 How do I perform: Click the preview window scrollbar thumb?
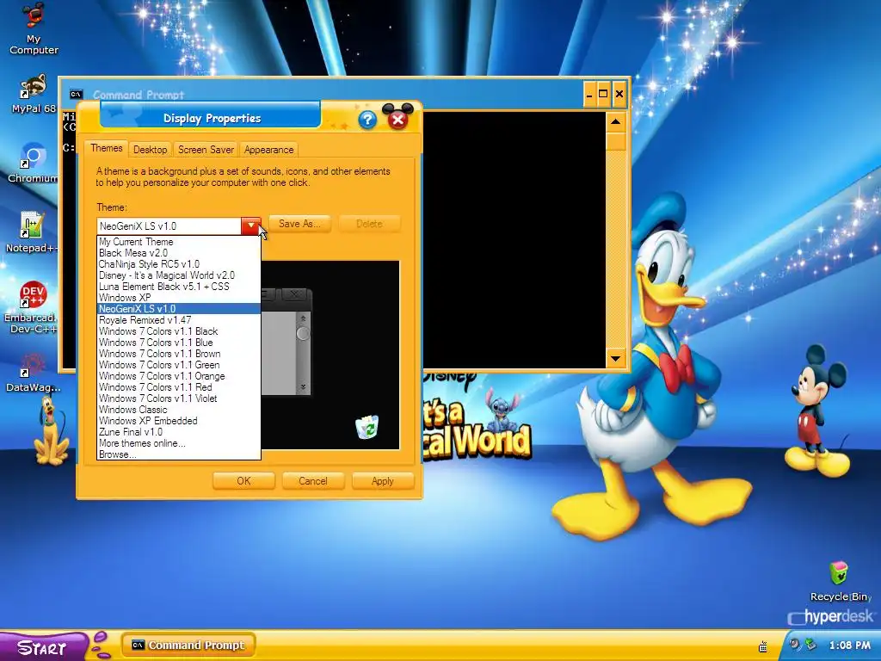303,334
